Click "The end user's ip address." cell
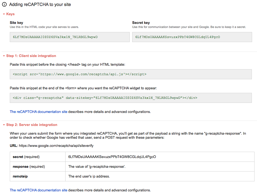This screenshot has width=257, height=196. 160,176
